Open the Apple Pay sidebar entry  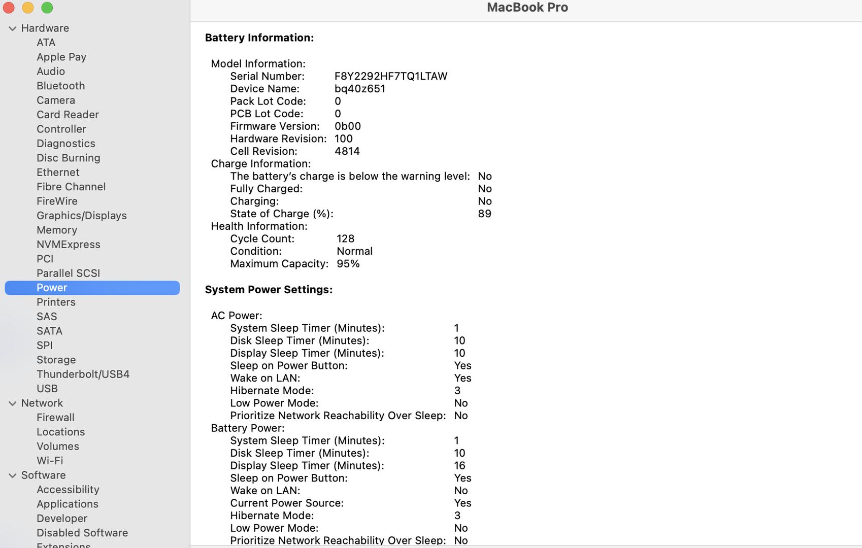click(61, 57)
